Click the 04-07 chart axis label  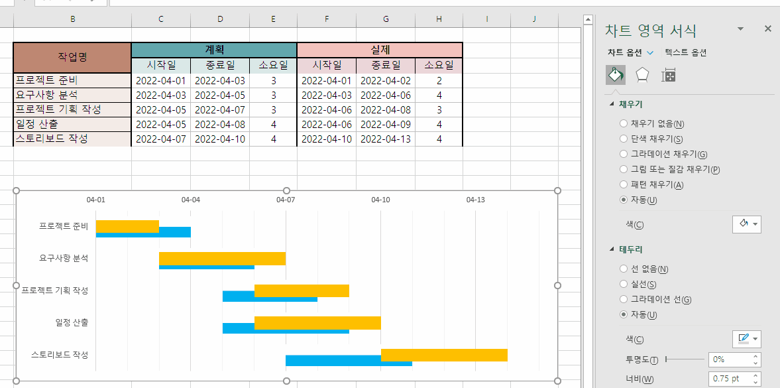point(286,200)
